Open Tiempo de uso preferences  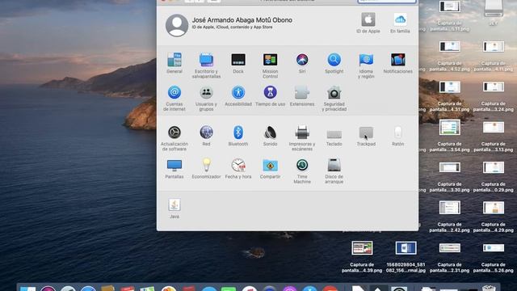click(270, 93)
